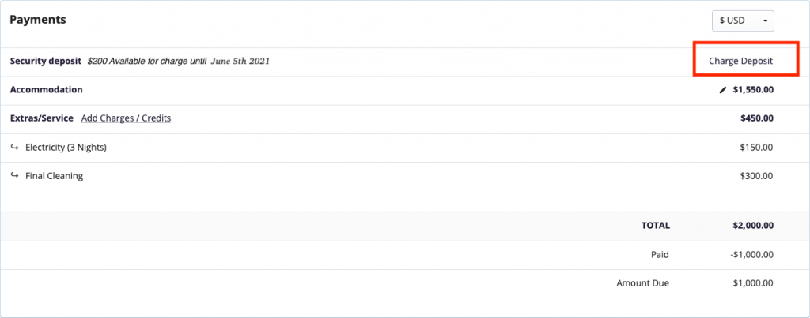Select the Final Cleaning line item

click(54, 176)
